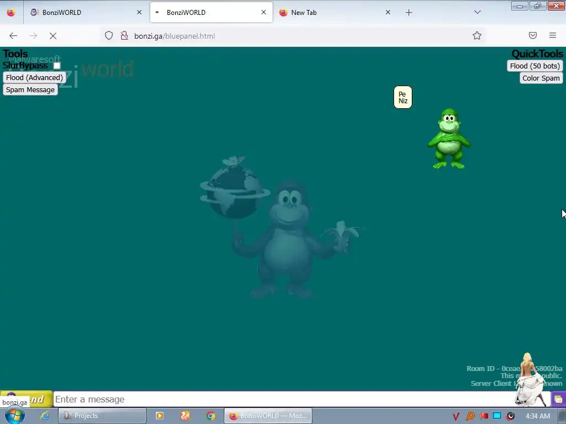
Task: Click the red V tray icon
Action: click(456, 416)
